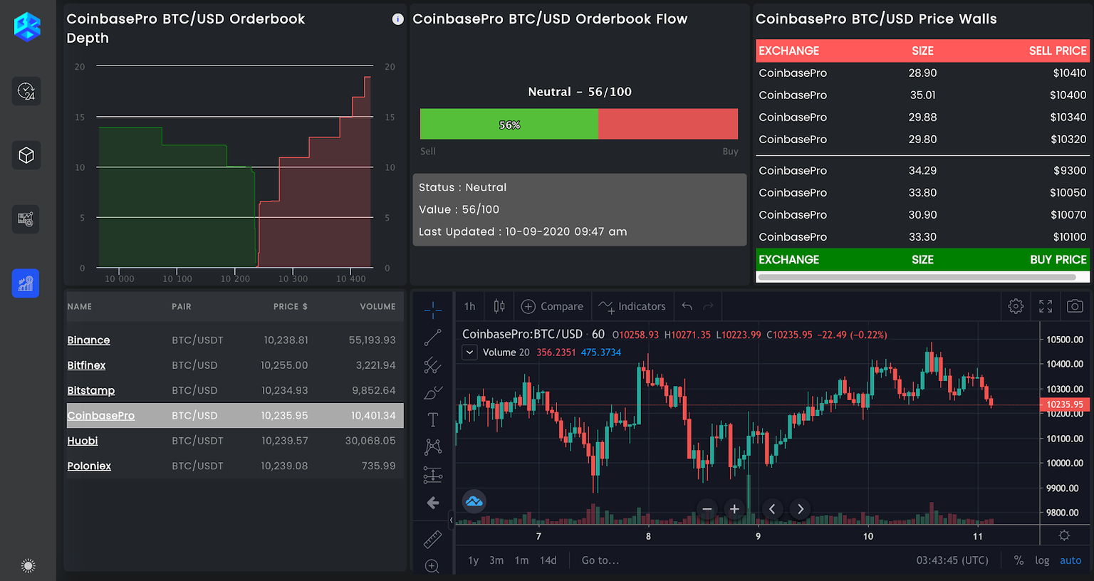Toggle percentage scale on chart
The image size is (1094, 581).
coord(1019,560)
